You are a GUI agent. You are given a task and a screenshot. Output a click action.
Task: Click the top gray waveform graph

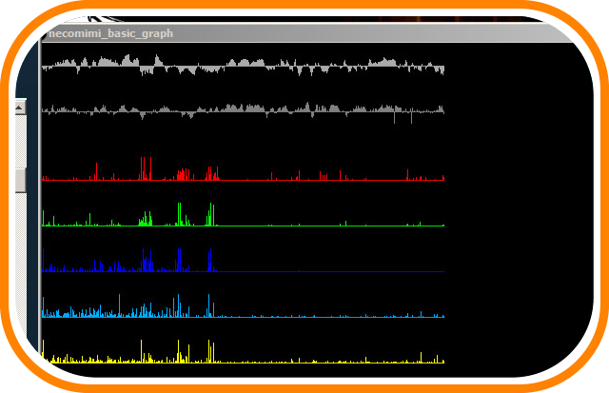(244, 66)
